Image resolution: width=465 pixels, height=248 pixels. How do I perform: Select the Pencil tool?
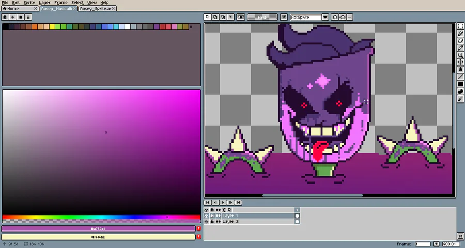click(x=460, y=34)
